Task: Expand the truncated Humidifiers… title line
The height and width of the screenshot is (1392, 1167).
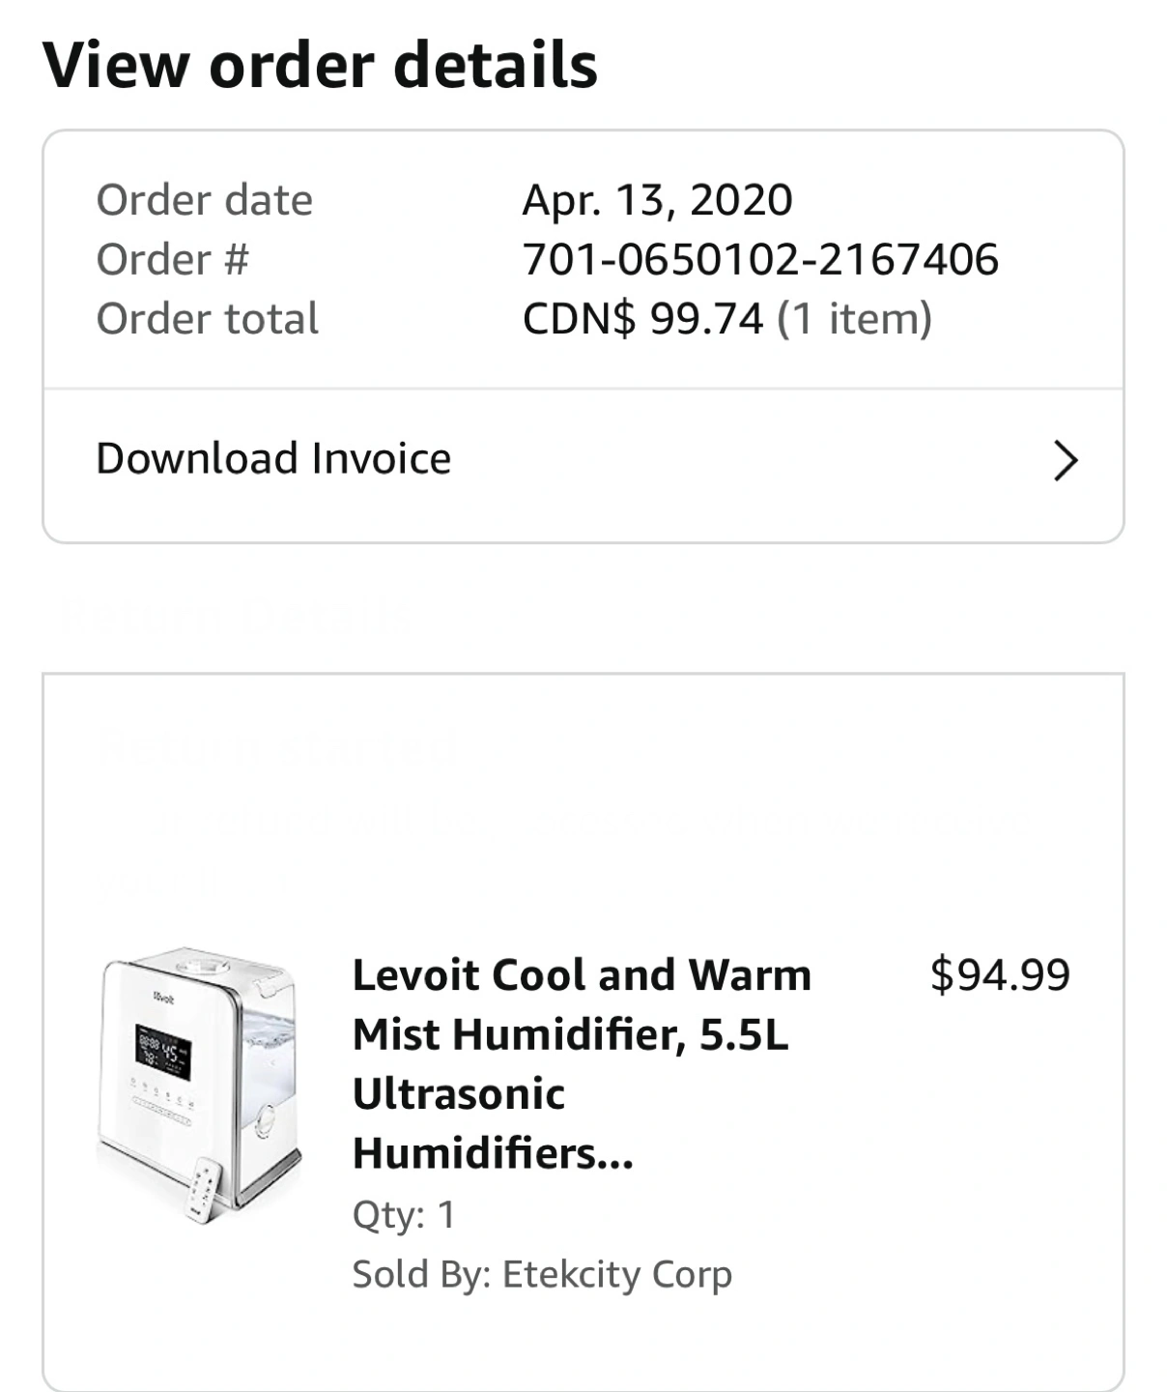Action: (x=493, y=1153)
